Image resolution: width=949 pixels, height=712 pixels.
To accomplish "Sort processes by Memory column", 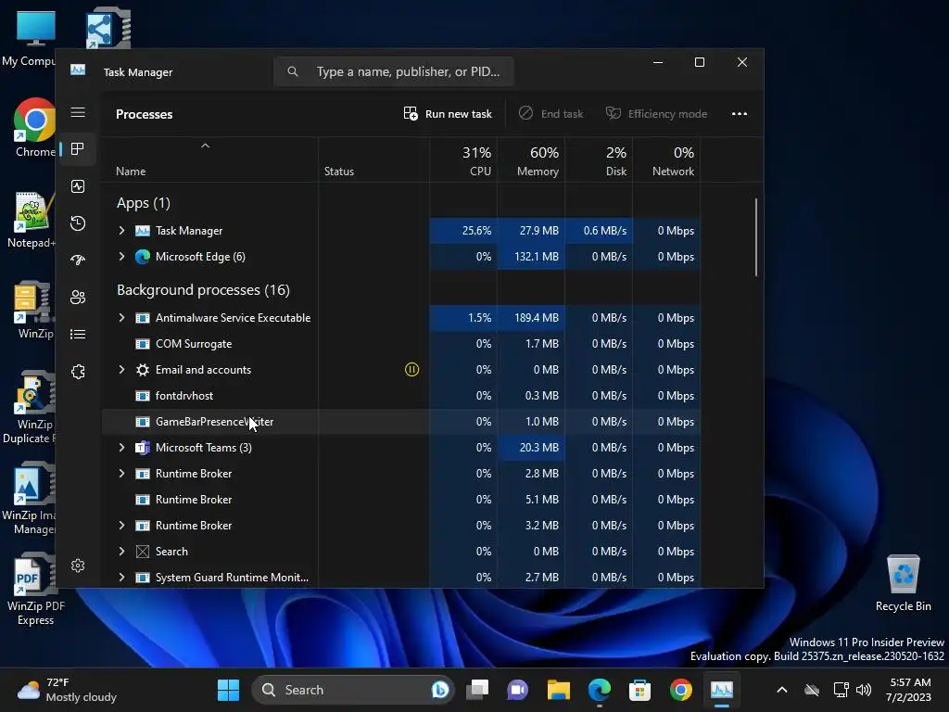I will pyautogui.click(x=531, y=160).
